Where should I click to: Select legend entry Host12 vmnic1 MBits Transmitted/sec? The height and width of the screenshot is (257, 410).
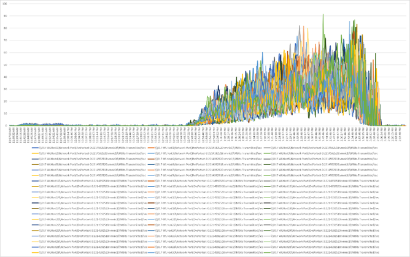coord(321,186)
